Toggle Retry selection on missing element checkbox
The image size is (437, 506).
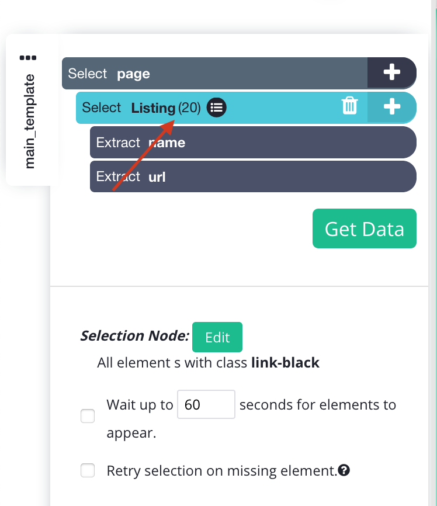[x=88, y=470]
